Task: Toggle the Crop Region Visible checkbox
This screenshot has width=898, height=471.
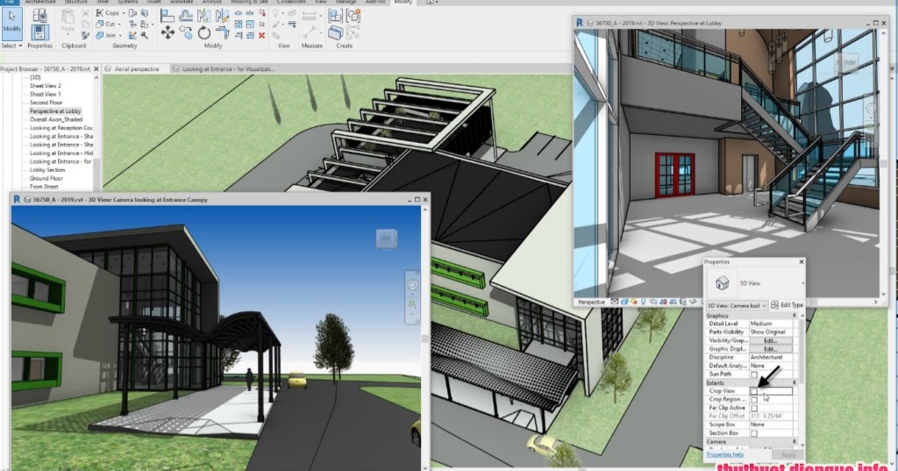Action: pos(753,400)
